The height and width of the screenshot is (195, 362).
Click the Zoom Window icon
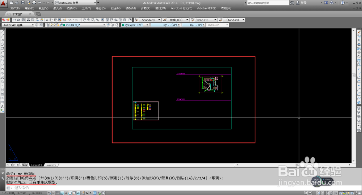[93, 20]
